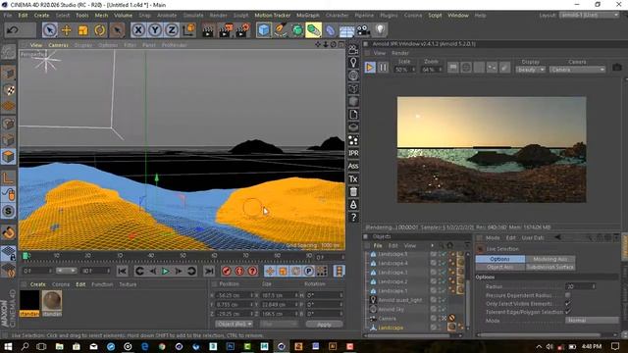Open the IPR window Render menu
Screen dimensions: 628x353
400,53
